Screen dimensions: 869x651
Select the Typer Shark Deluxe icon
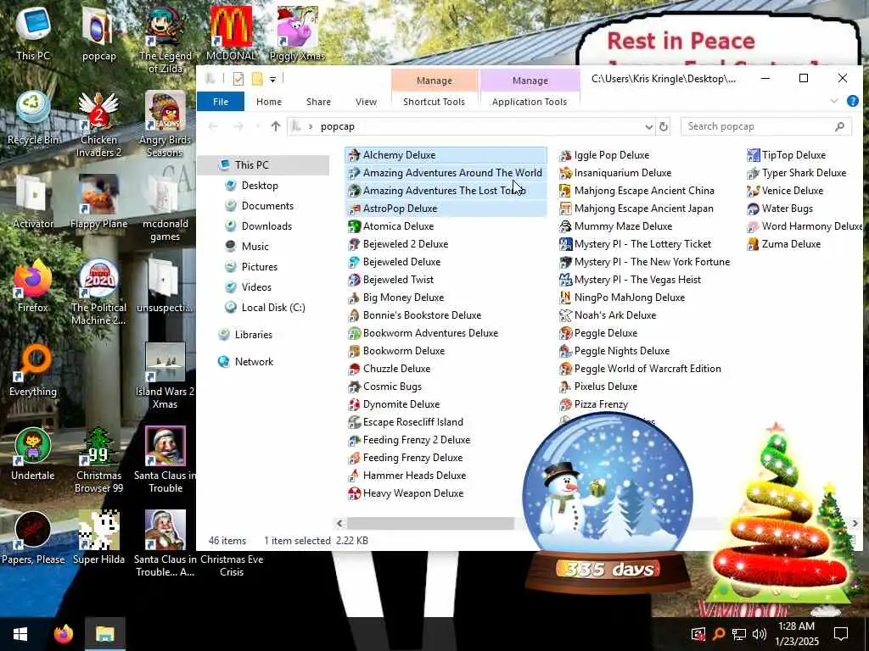point(754,173)
